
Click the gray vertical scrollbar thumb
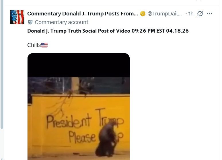2,64
